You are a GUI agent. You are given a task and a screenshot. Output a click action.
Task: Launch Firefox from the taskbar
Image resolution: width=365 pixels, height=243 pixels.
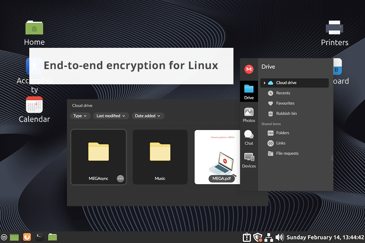pos(27,237)
